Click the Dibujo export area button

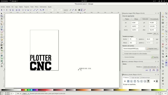coord(136,19)
